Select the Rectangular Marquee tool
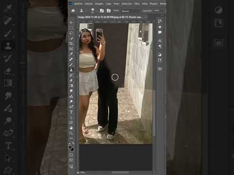The width and height of the screenshot is (234, 175). pyautogui.click(x=71, y=28)
